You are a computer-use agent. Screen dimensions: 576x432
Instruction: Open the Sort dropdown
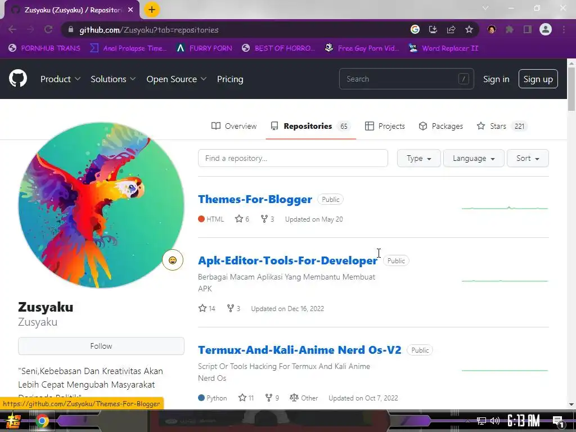tap(528, 158)
